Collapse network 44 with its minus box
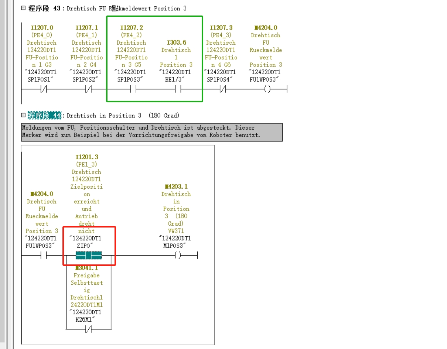The width and height of the screenshot is (447, 349). [x=23, y=115]
